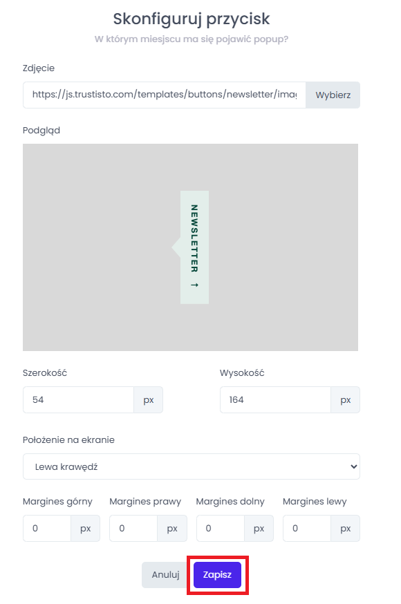The height and width of the screenshot is (604, 401).
Task: Click the Wysokość height input field
Action: (x=275, y=400)
